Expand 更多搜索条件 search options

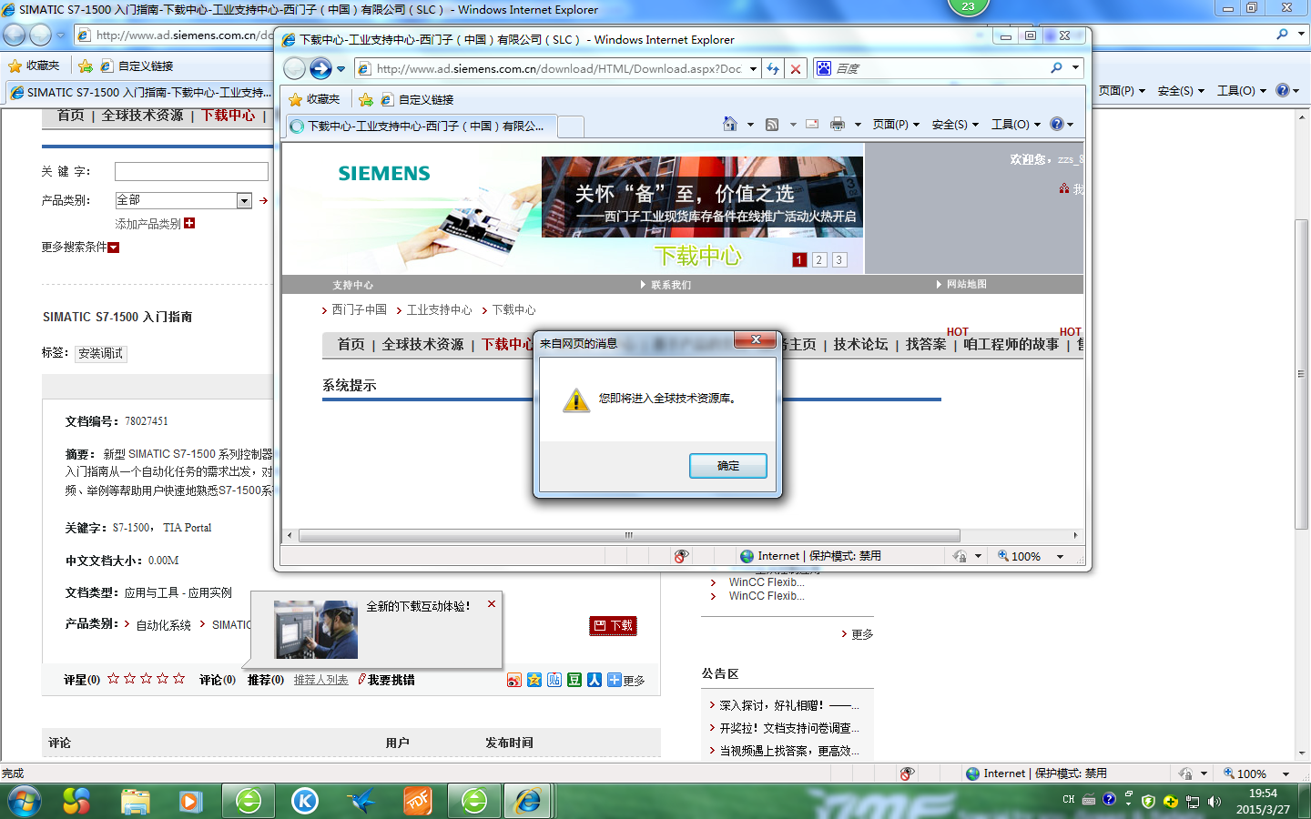(114, 248)
